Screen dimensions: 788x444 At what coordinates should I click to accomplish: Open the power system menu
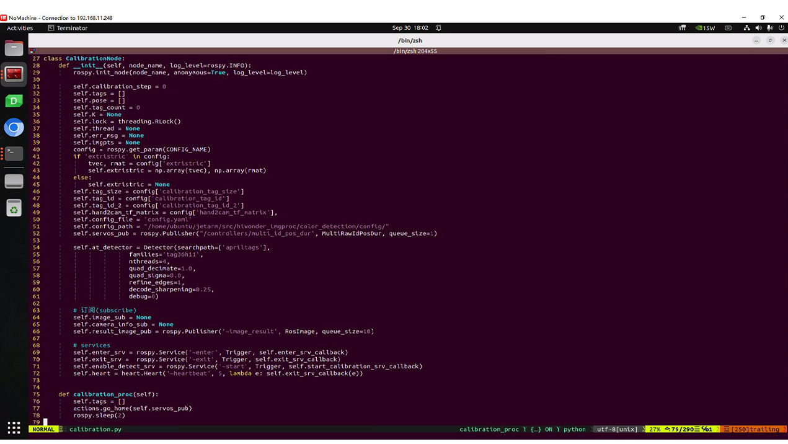pos(781,28)
